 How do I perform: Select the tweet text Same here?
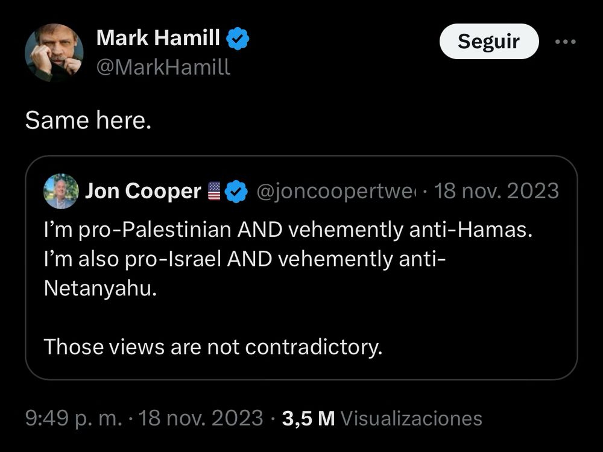(x=89, y=120)
